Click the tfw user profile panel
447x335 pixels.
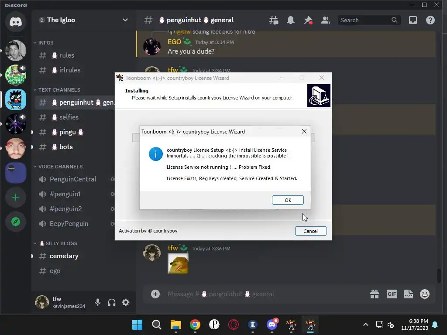(x=60, y=302)
